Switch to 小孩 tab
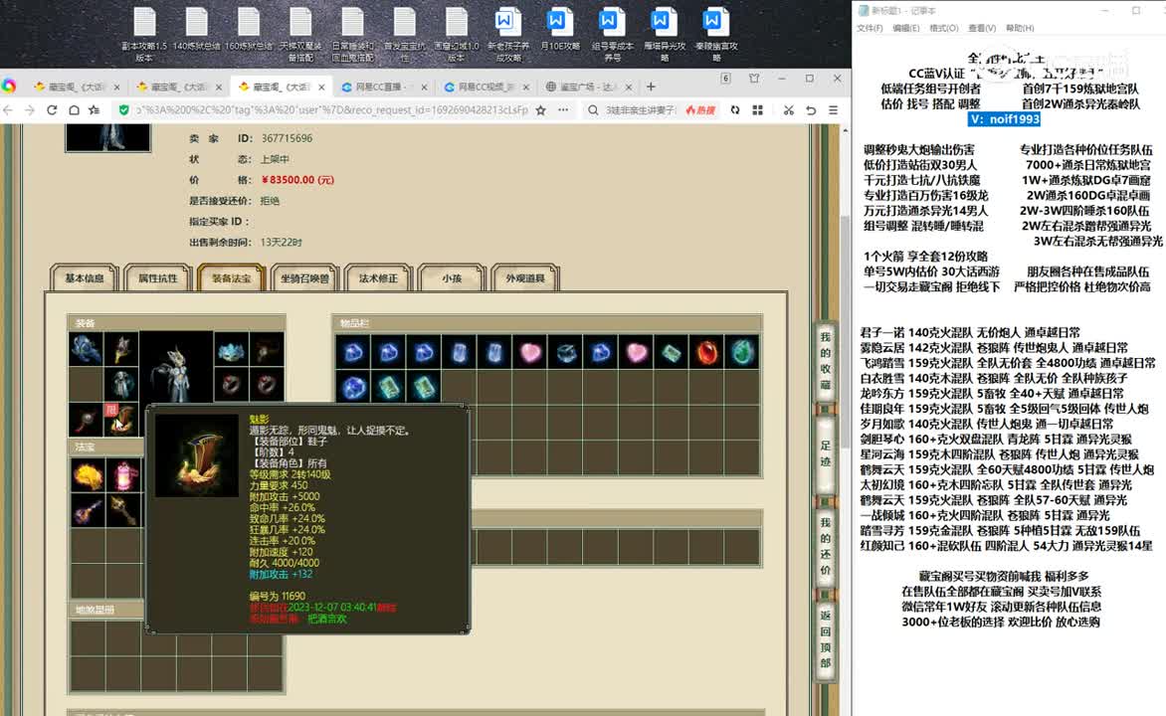The width and height of the screenshot is (1166, 716). pyautogui.click(x=452, y=278)
